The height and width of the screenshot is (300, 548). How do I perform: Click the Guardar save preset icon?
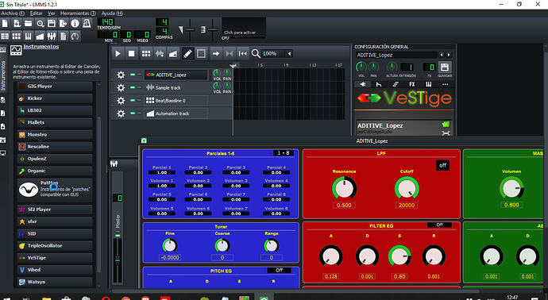[x=444, y=67]
